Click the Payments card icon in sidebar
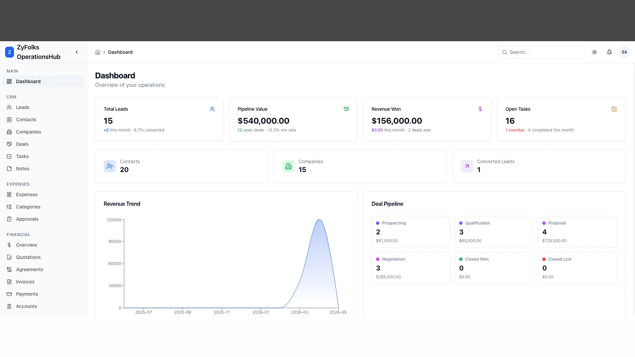Image resolution: width=635 pixels, height=357 pixels. pos(9,294)
